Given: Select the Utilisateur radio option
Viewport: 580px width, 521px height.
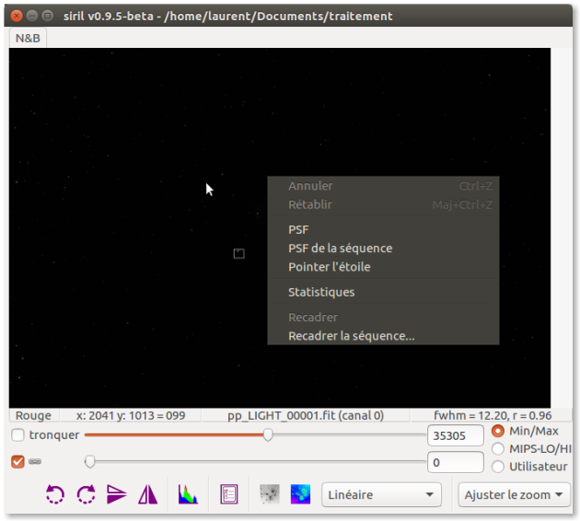Looking at the screenshot, I should [498, 466].
